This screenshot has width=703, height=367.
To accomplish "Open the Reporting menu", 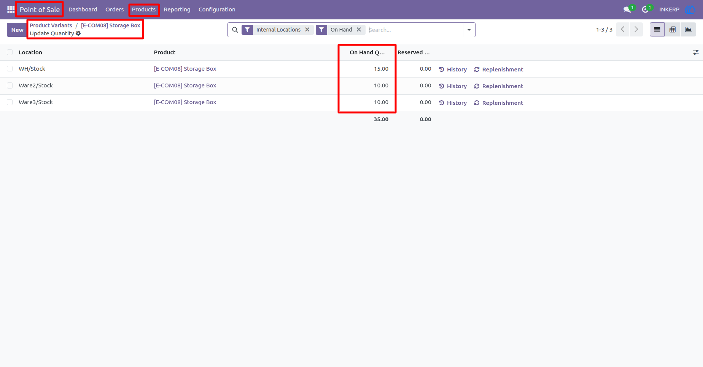I will 177,9.
